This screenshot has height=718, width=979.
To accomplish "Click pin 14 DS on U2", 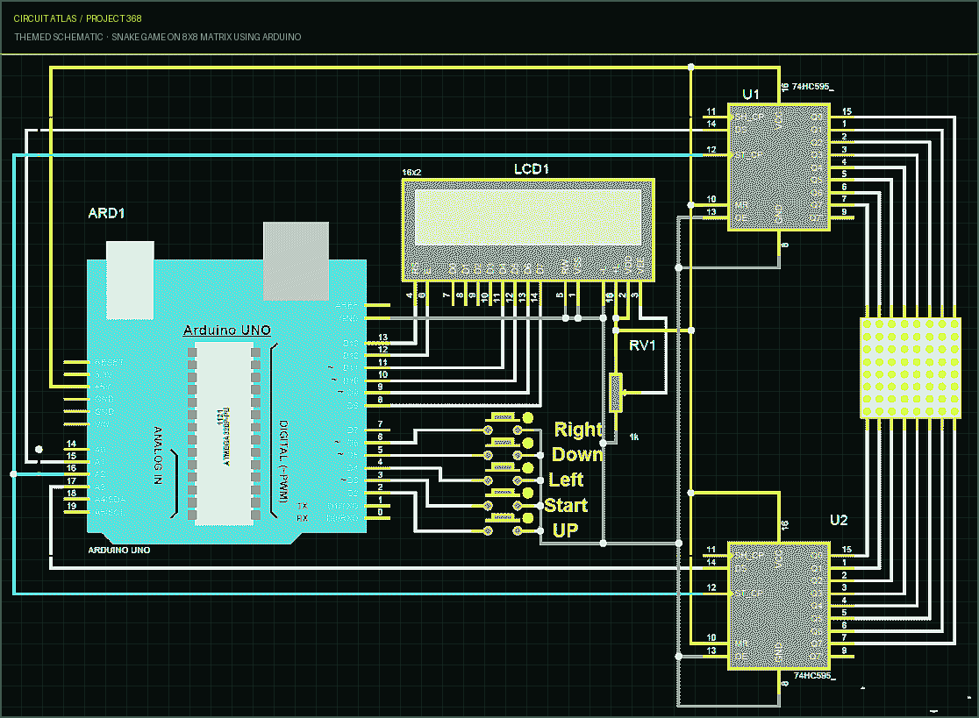I will (x=716, y=568).
